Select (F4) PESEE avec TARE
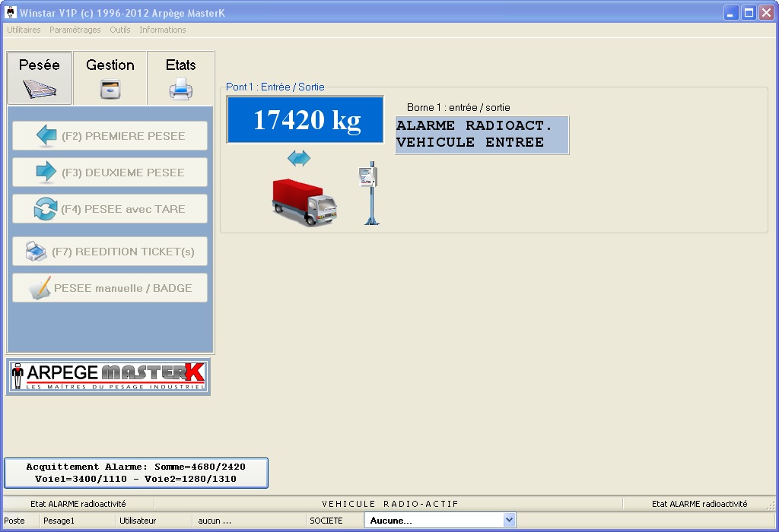 pos(110,209)
